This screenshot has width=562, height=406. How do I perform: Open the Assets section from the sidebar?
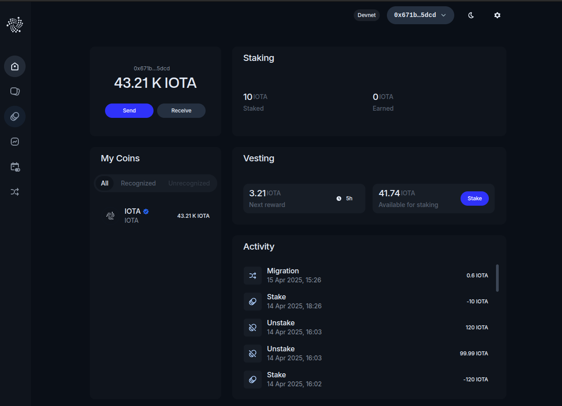[x=15, y=91]
